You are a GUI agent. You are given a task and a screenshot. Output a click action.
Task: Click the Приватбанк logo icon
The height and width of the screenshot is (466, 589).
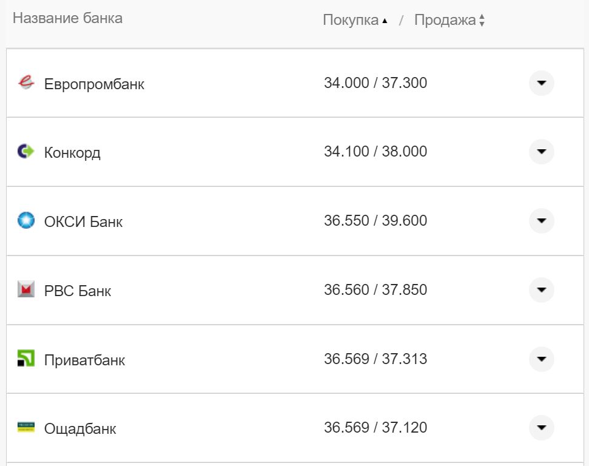point(26,359)
